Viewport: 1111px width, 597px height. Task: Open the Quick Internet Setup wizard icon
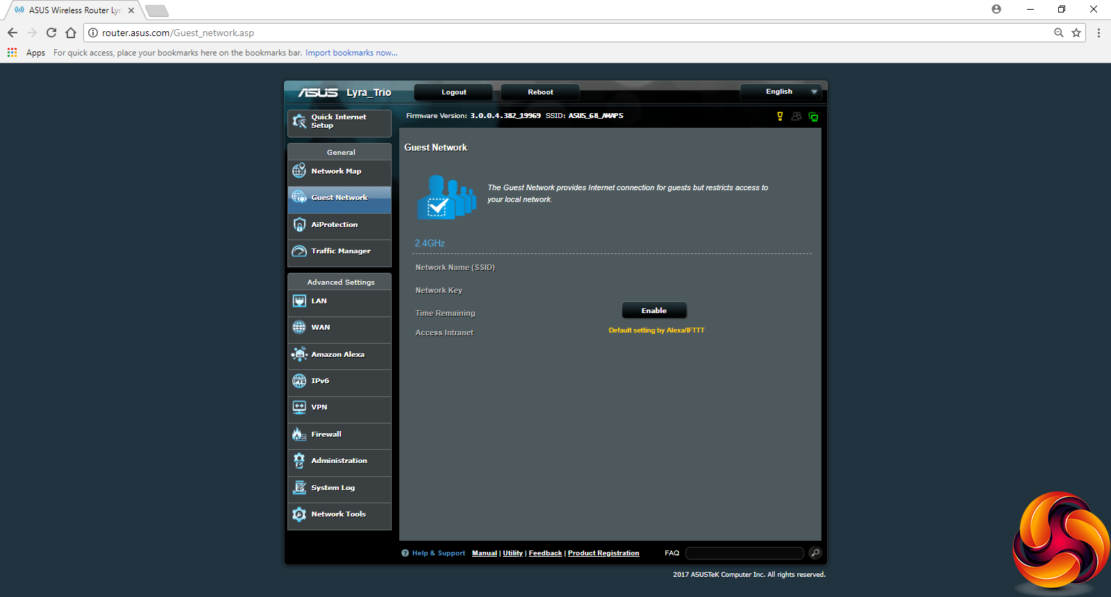299,121
